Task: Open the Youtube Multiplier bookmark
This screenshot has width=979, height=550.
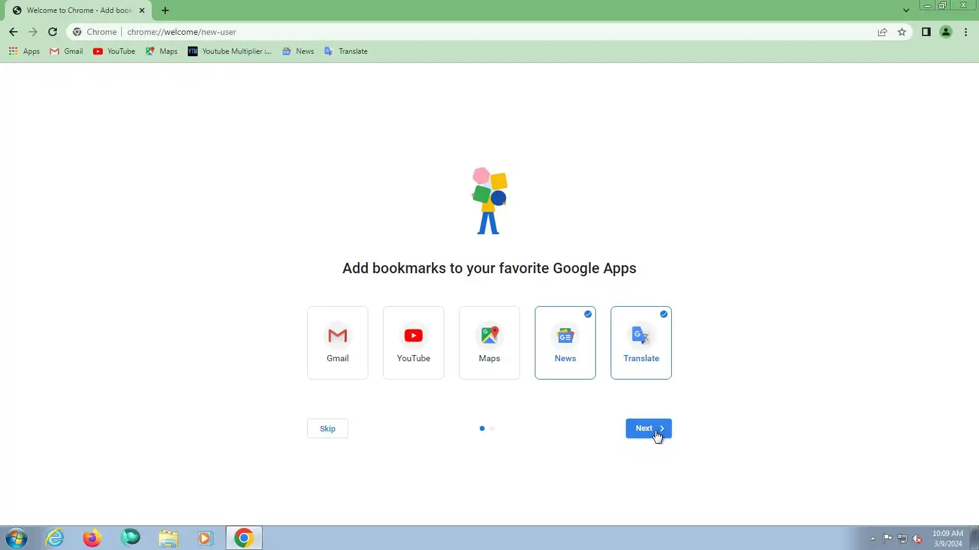Action: 230,51
